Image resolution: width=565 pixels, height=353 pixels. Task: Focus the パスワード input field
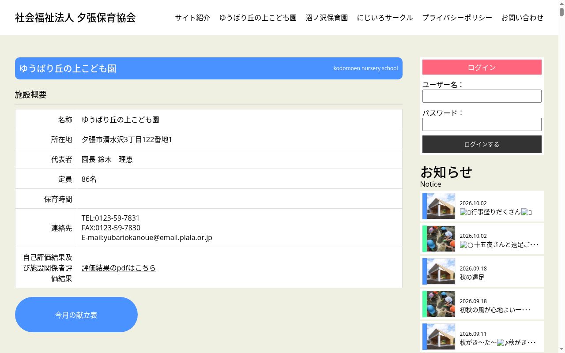(482, 124)
